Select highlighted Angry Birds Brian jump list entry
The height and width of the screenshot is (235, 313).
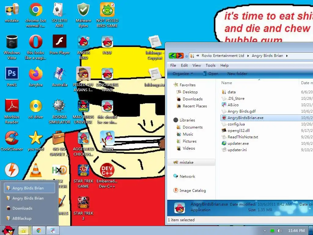coord(30,188)
